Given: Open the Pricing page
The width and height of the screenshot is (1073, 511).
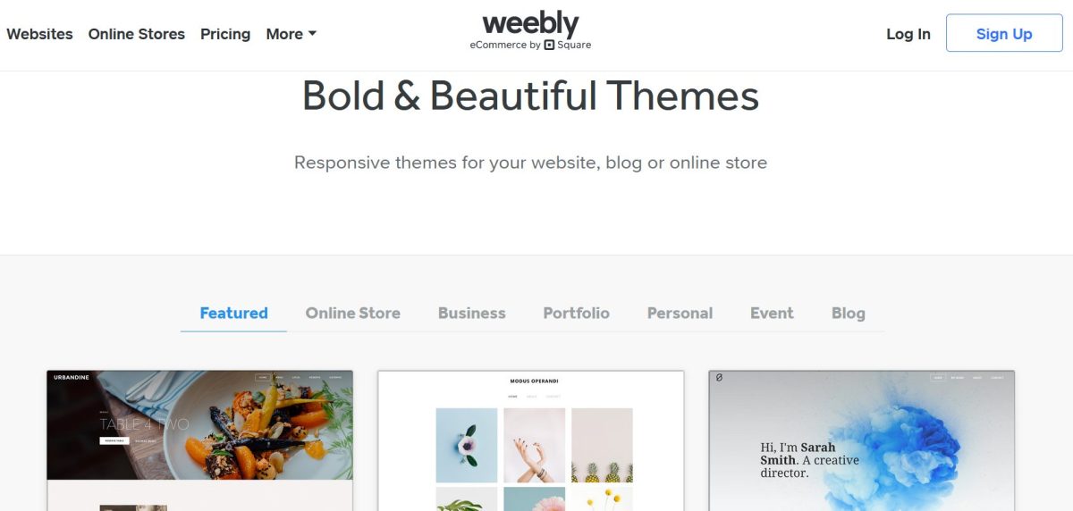Looking at the screenshot, I should 225,34.
